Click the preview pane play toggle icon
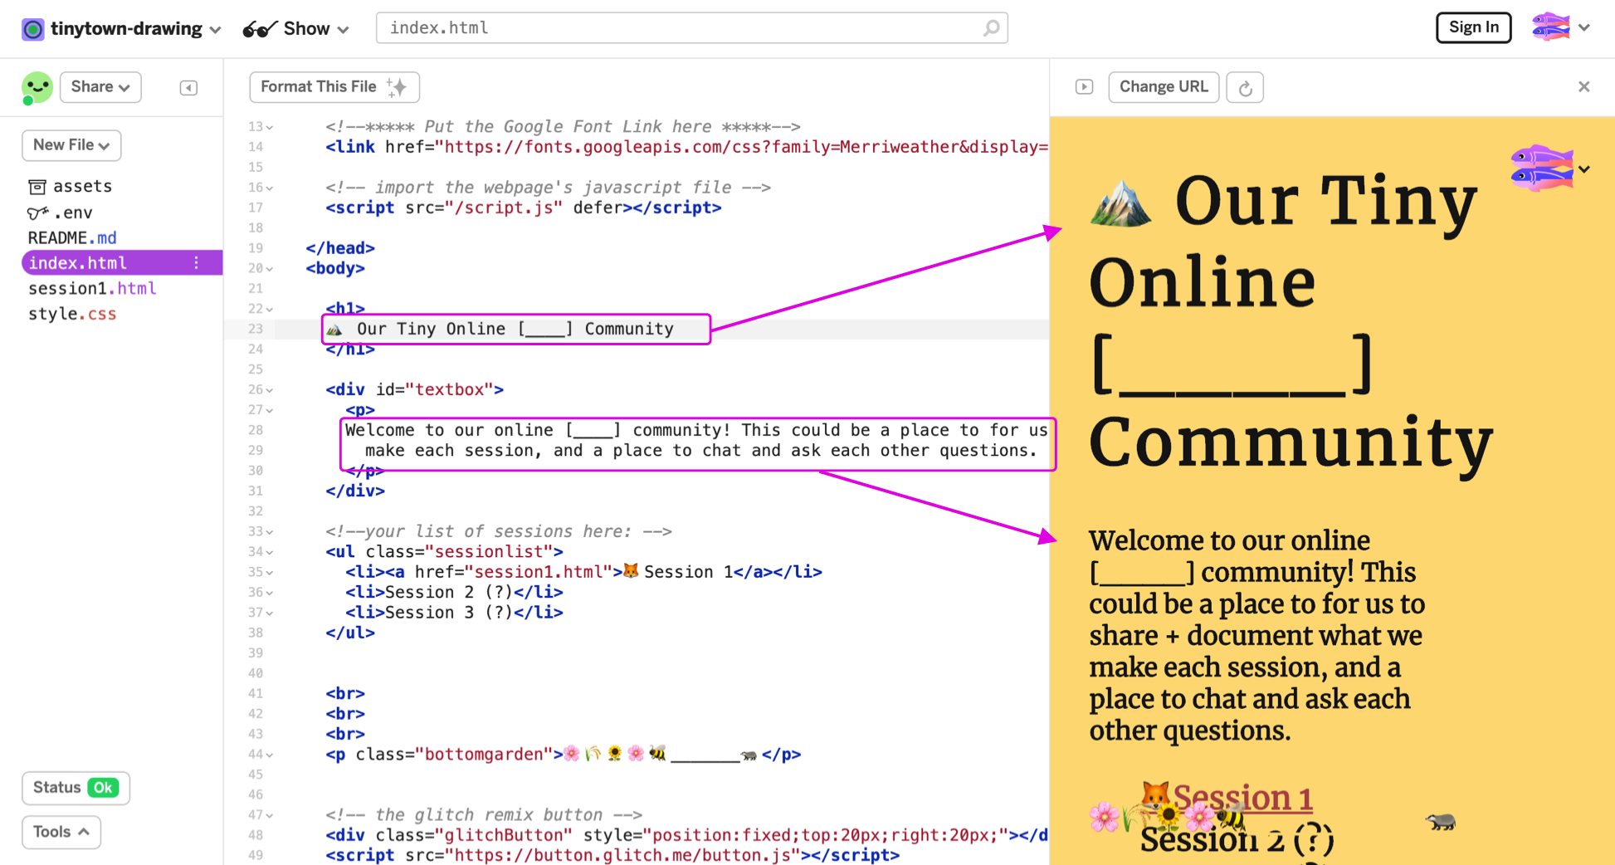This screenshot has width=1615, height=865. click(1084, 87)
